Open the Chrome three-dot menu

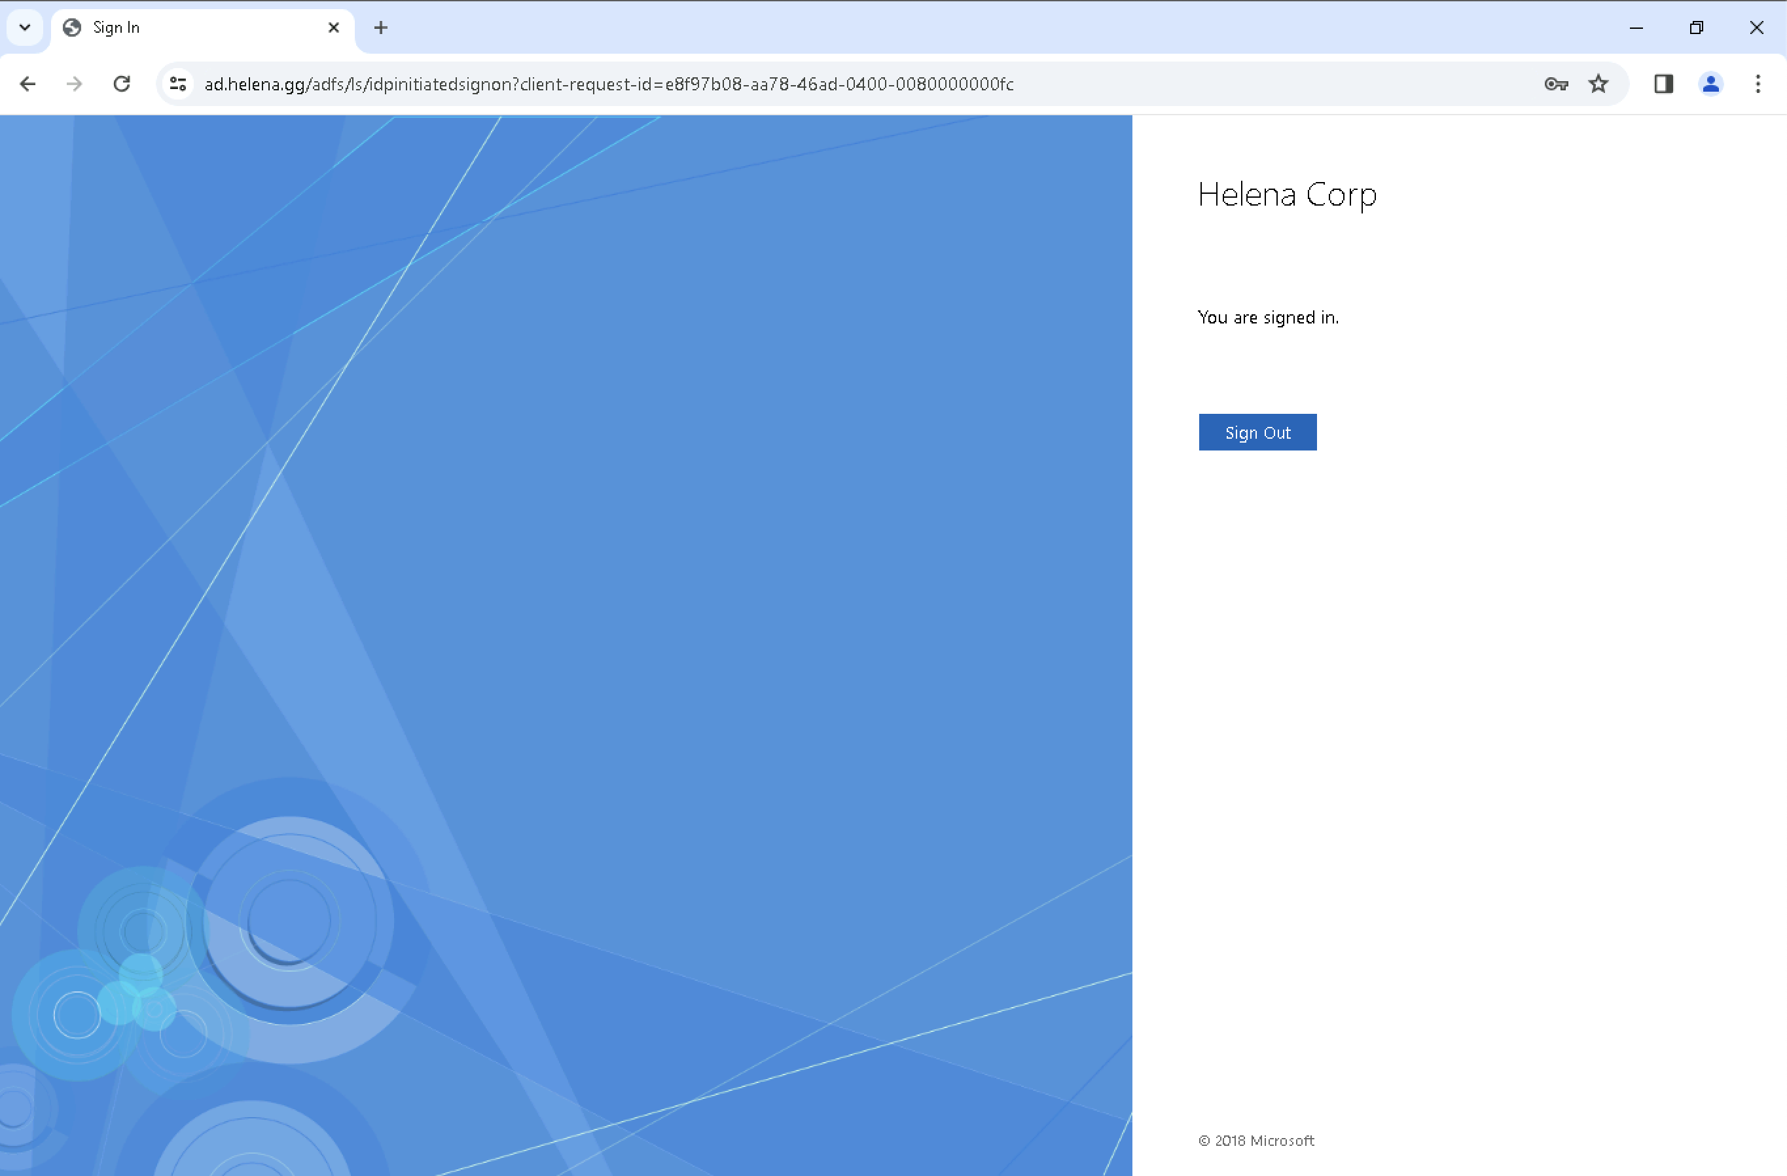[x=1758, y=84]
